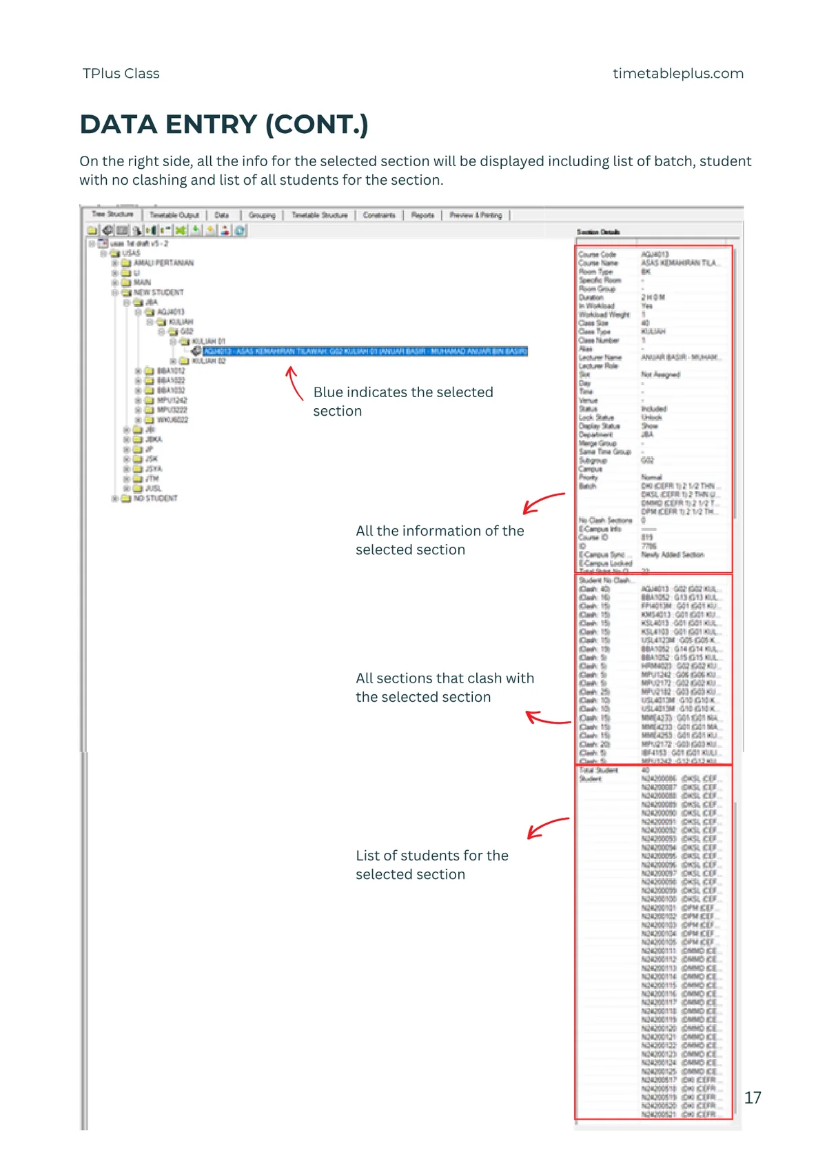This screenshot has width=827, height=1170.
Task: Expand the JSYA department node
Action: 127,469
